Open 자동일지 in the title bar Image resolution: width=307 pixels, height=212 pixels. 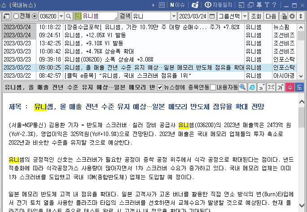coord(218,5)
